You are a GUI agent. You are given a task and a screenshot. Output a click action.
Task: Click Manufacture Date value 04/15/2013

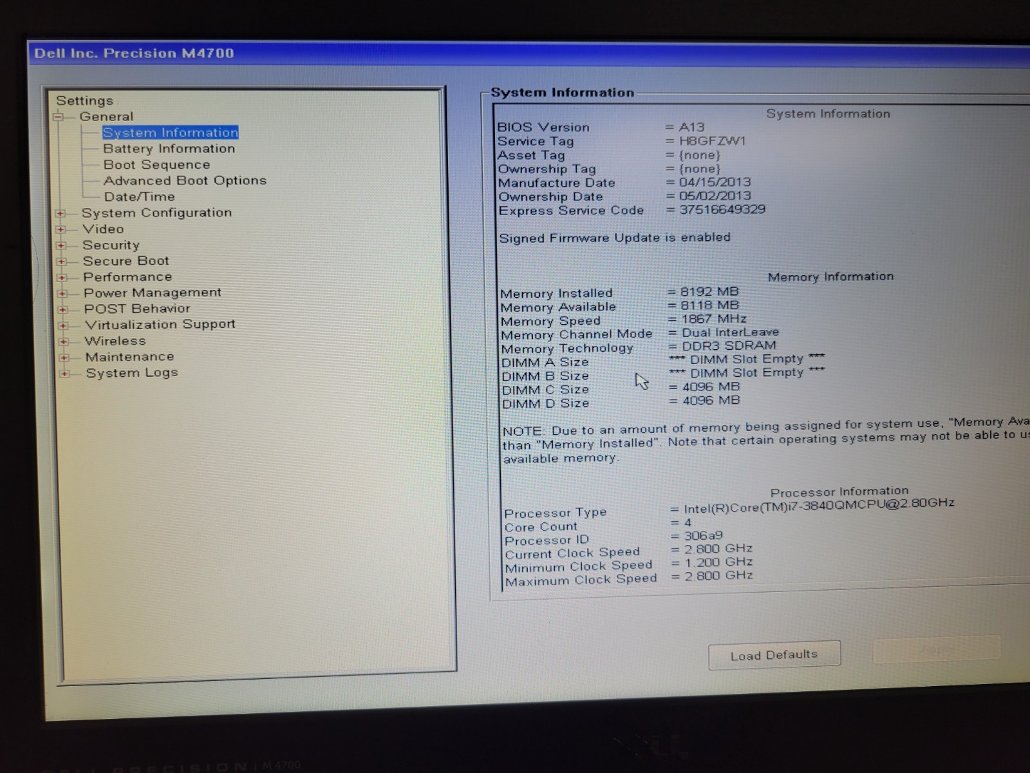(715, 182)
